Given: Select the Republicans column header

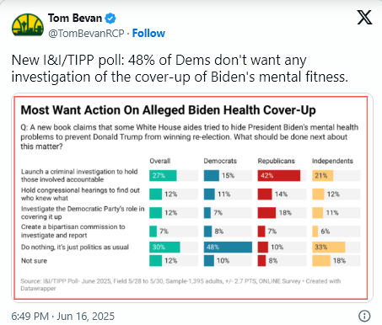Looking at the screenshot, I should pyautogui.click(x=277, y=161).
